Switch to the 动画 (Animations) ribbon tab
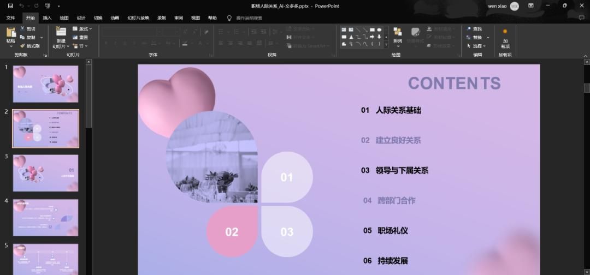The width and height of the screenshot is (590, 275). (x=115, y=18)
